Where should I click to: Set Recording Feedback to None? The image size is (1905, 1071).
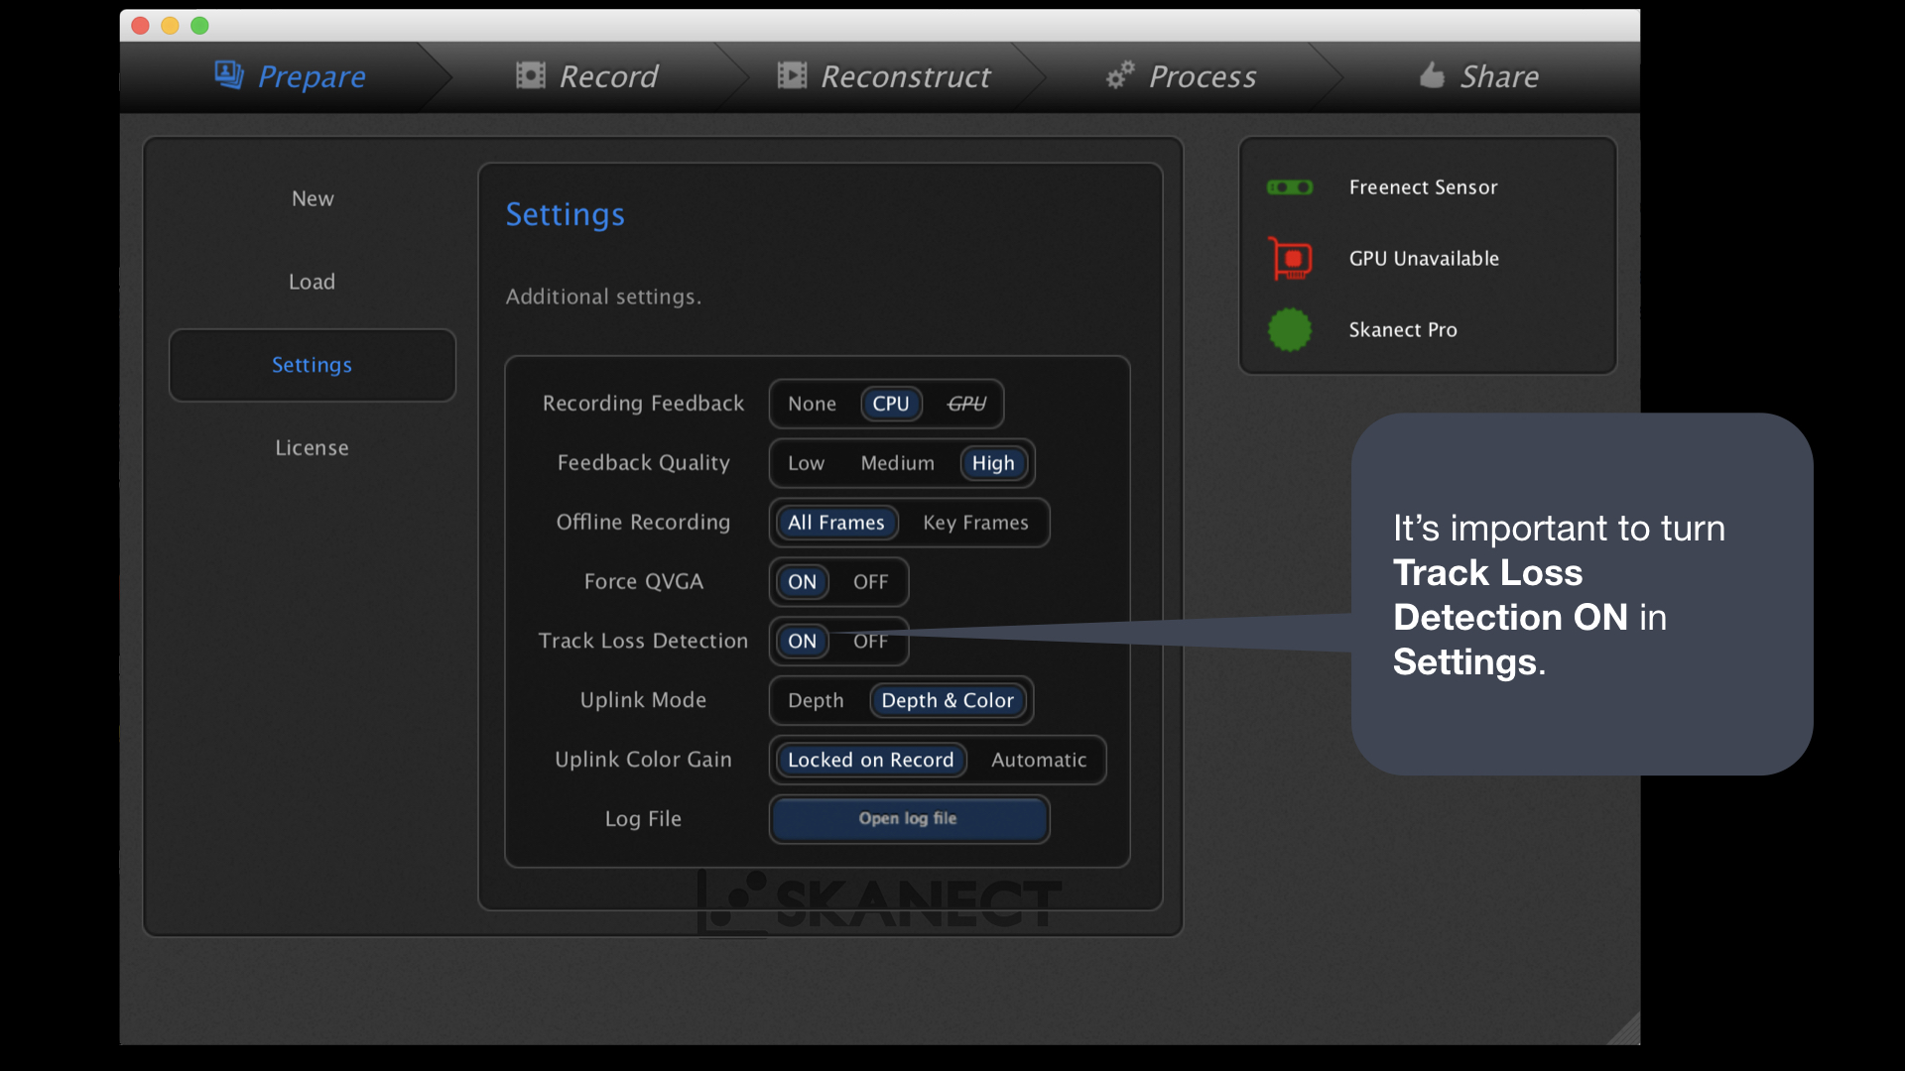pos(812,404)
